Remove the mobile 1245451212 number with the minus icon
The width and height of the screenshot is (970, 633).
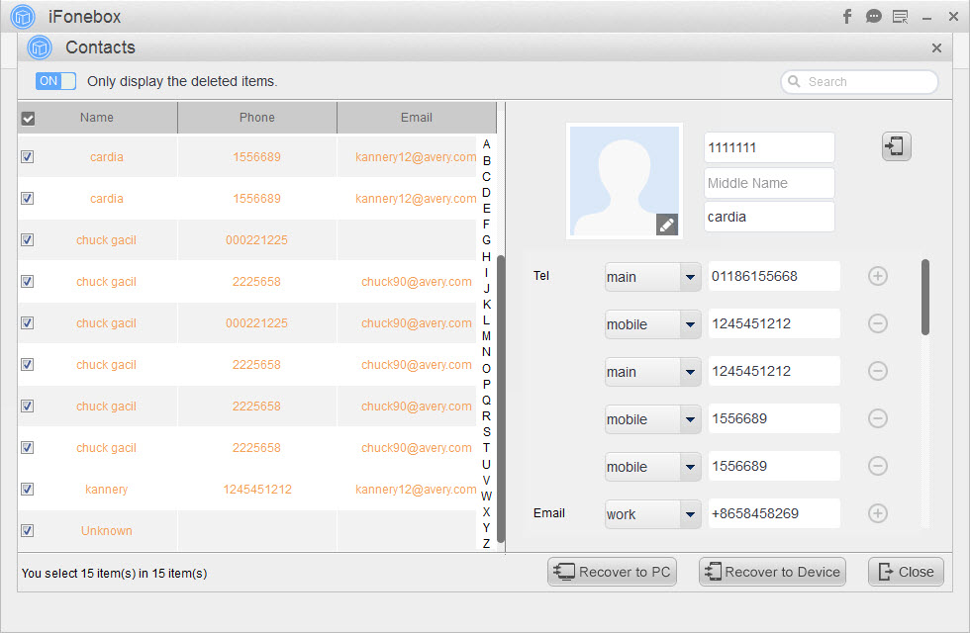(878, 323)
